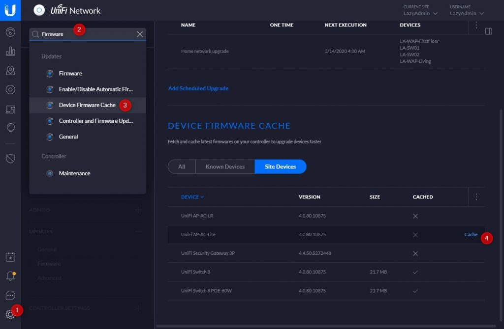Click the General item under UPDATES
504x329 pixels.
pos(47,249)
